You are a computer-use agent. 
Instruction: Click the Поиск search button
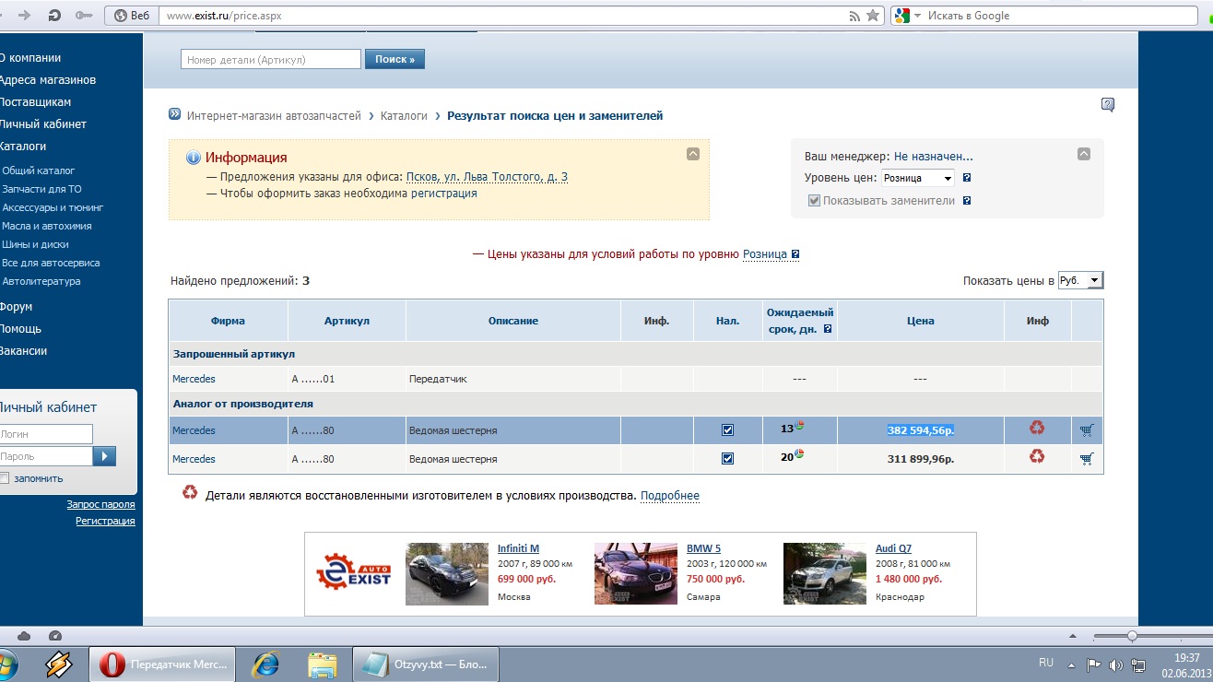pos(395,59)
